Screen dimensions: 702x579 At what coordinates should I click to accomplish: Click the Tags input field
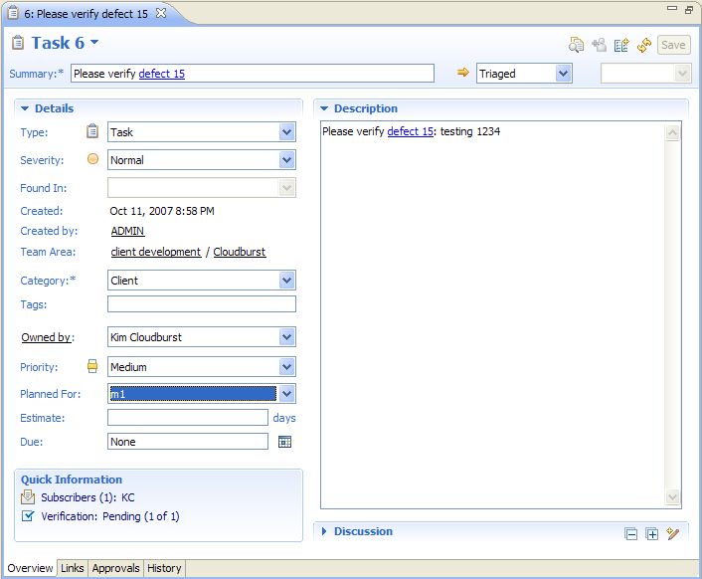(x=202, y=304)
